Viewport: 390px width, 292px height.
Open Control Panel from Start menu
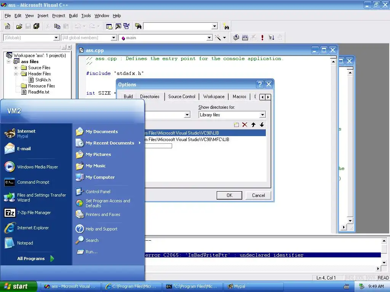pos(93,192)
